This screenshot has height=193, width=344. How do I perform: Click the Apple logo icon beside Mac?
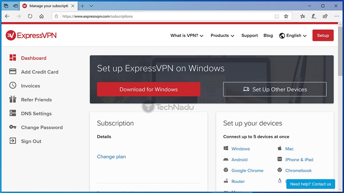click(279, 148)
